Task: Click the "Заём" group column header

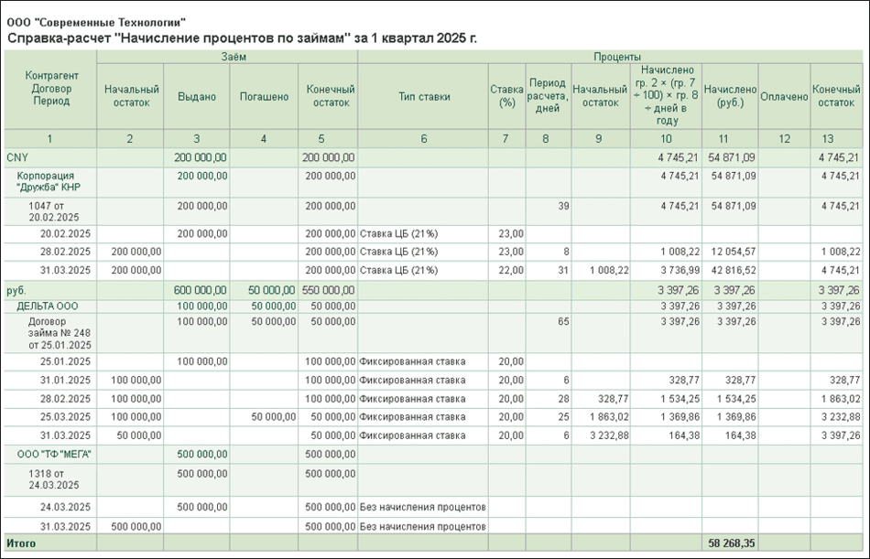Action: tap(226, 57)
